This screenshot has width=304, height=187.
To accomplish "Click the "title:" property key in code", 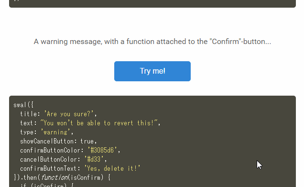I will click(30, 114).
